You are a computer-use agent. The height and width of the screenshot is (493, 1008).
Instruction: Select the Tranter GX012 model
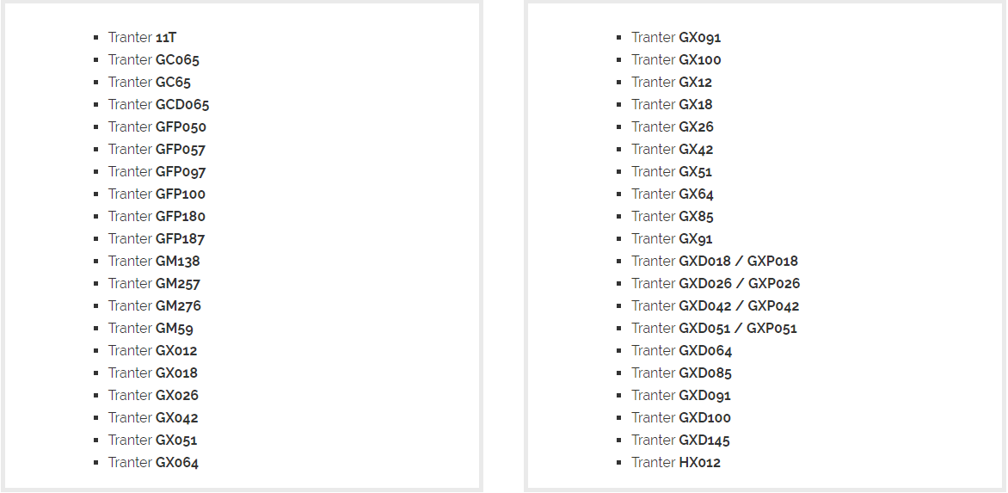152,350
